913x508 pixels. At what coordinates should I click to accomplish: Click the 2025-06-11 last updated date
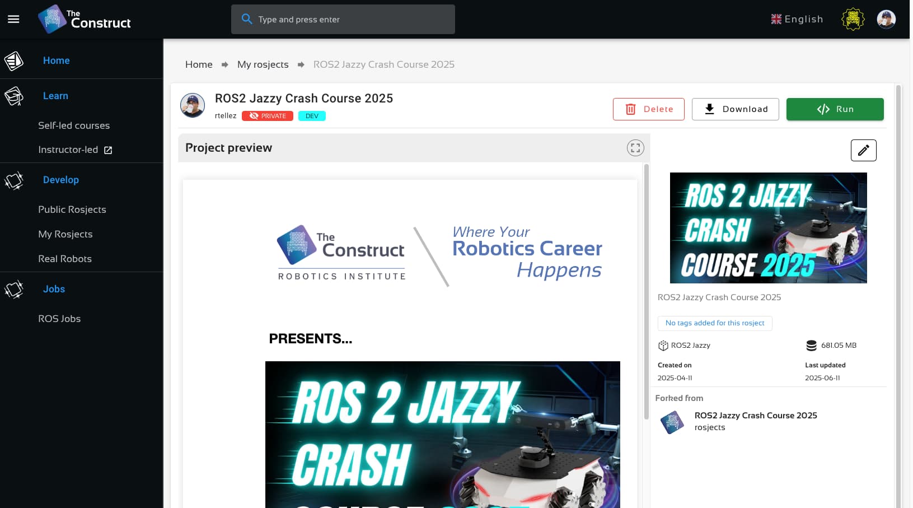click(x=822, y=378)
